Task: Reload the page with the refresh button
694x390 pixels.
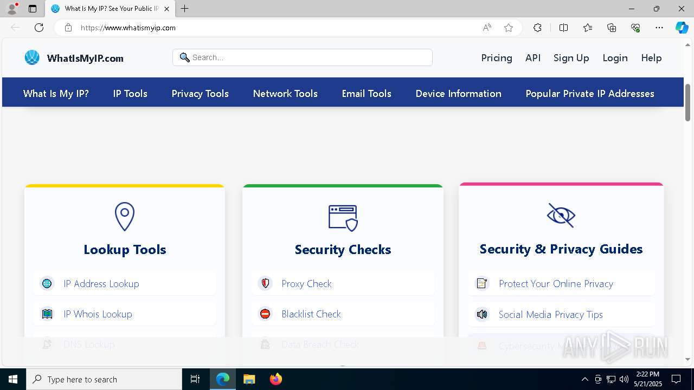Action: click(39, 28)
